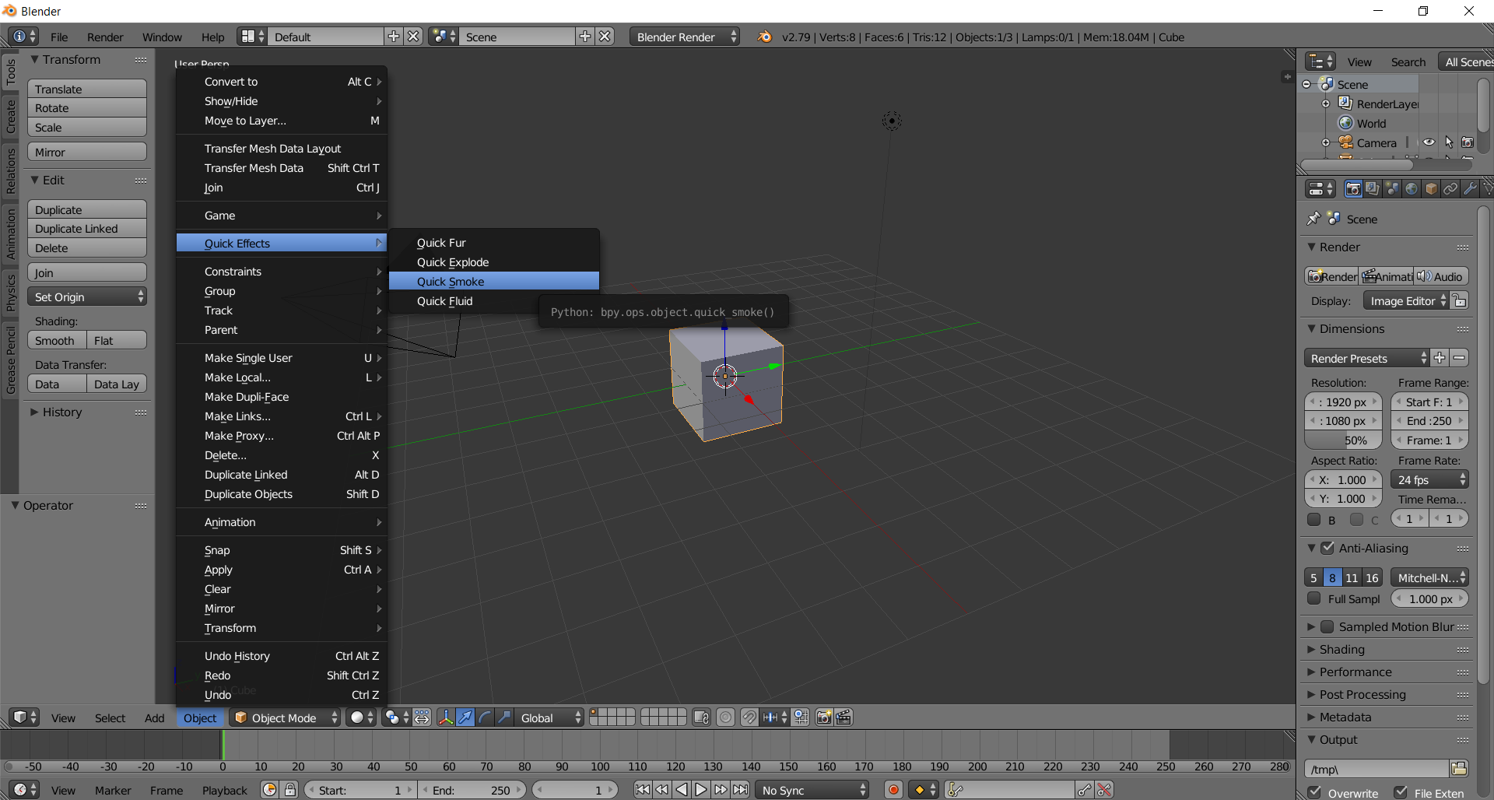
Task: Click Duplicate Objects in Object menu
Action: pyautogui.click(x=282, y=493)
